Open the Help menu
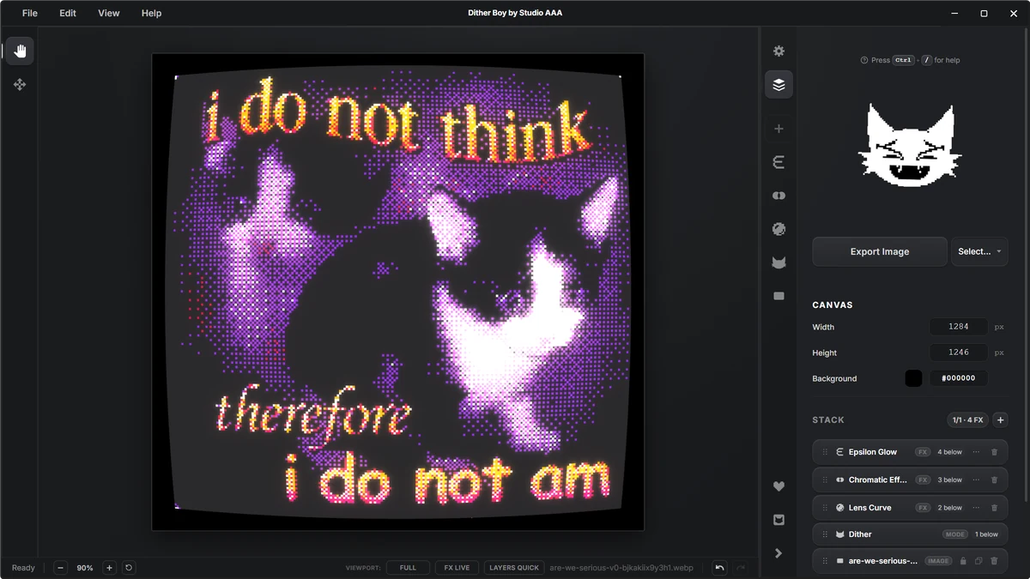Screen dimensions: 1030x579 coord(151,14)
